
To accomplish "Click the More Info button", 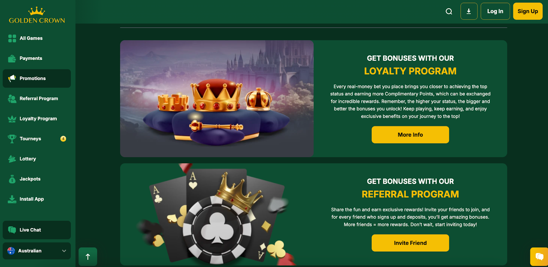I will point(410,135).
